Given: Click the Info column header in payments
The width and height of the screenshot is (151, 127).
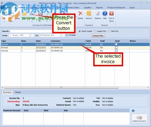Looking at the screenshot, I should coord(73,110).
